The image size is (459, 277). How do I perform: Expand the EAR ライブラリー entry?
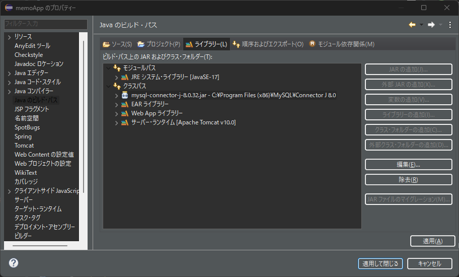pos(116,105)
